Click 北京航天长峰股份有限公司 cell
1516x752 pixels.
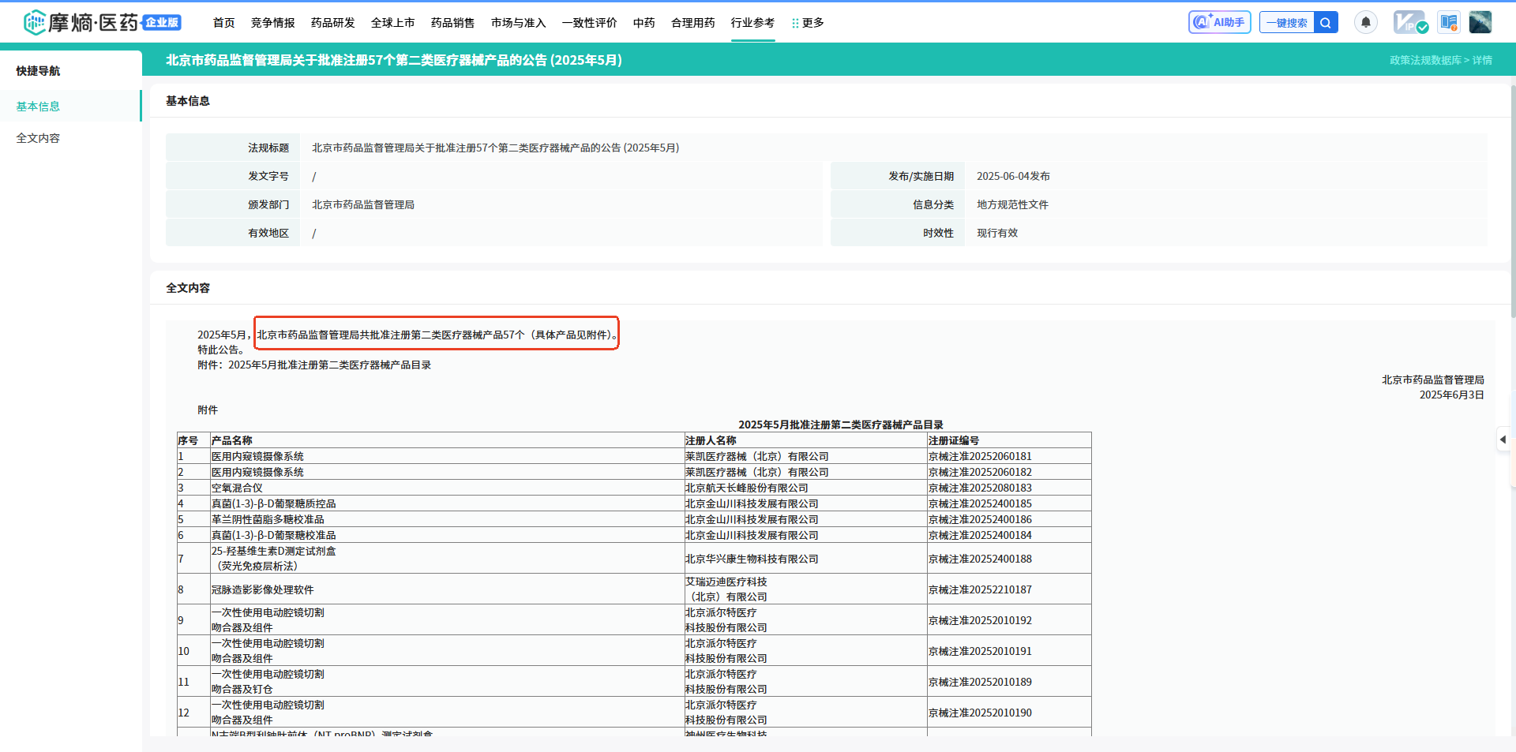pyautogui.click(x=746, y=488)
